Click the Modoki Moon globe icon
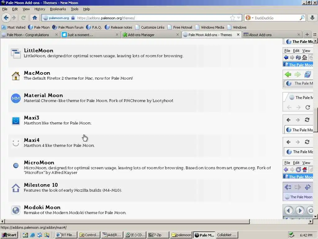 tap(16, 210)
